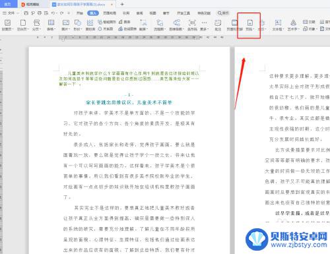Insert a Blank Page (空白页)
330x254 pixels.
pyautogui.click(x=23, y=25)
